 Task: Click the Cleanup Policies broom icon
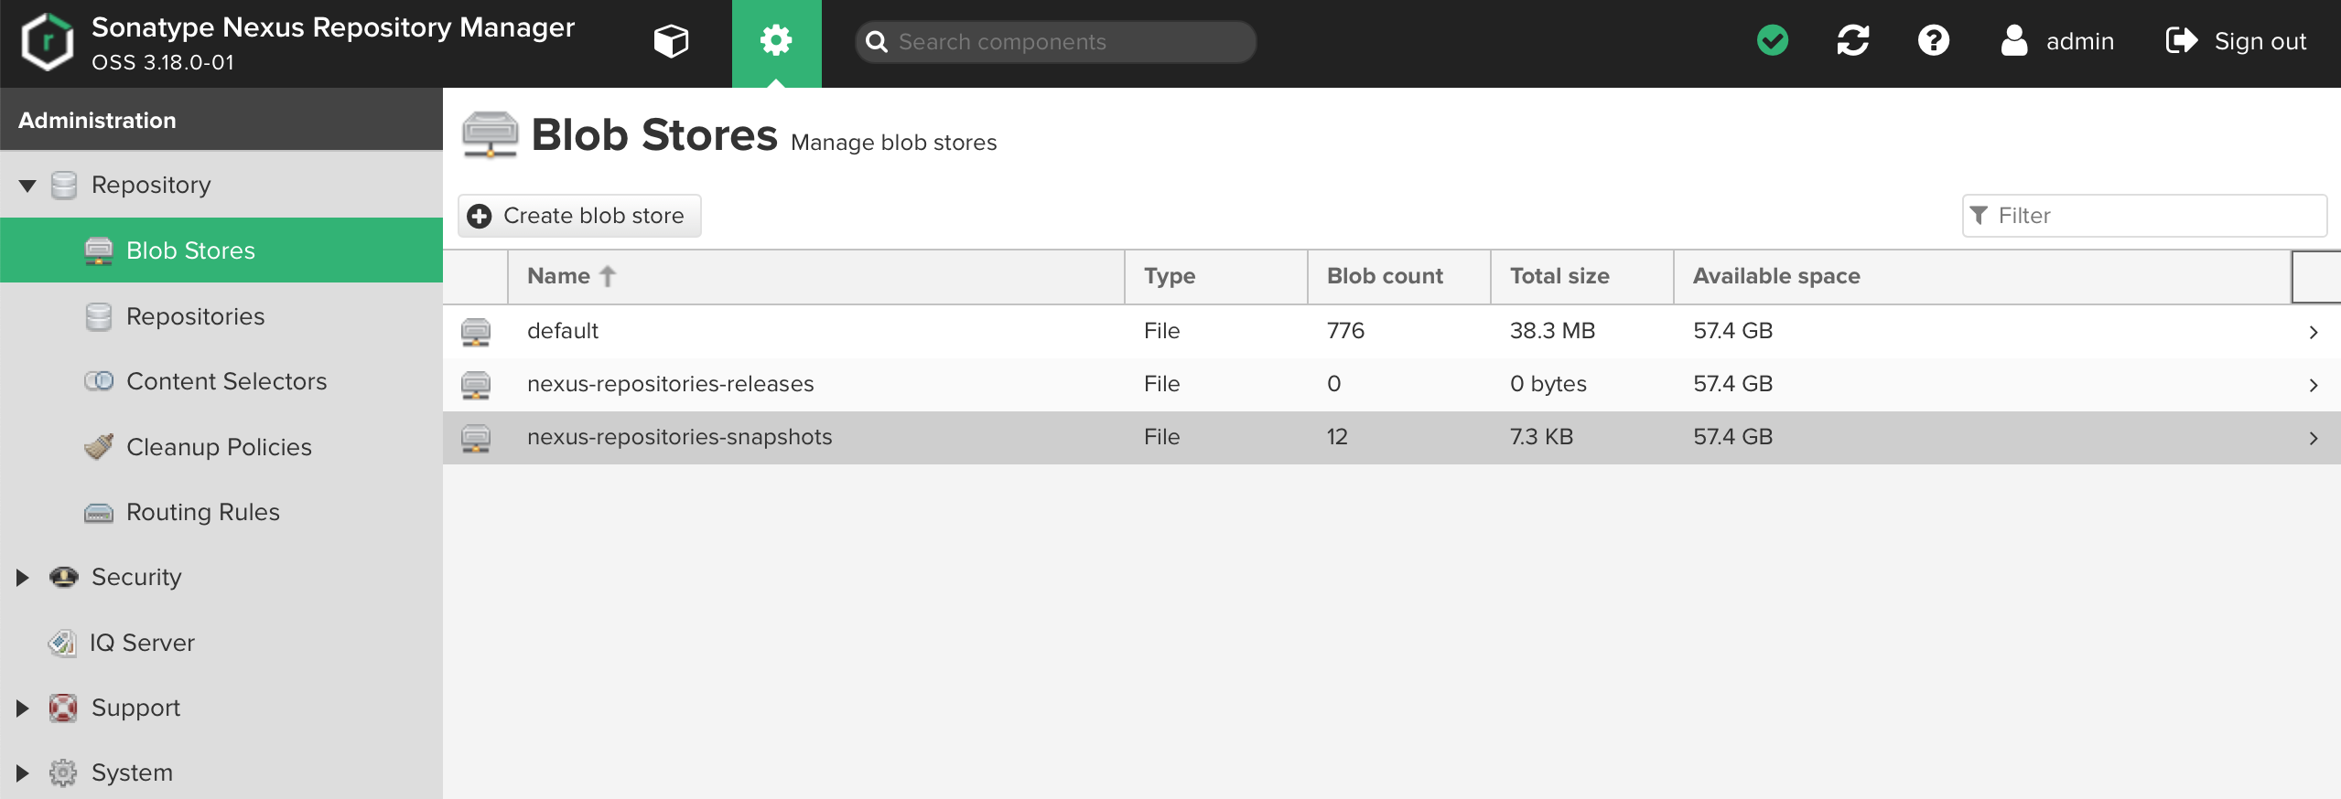click(99, 446)
